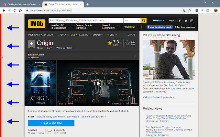This screenshot has width=220, height=137.
Task: Expand Movies, TV & Showtimes menu
Action: tap(60, 27)
